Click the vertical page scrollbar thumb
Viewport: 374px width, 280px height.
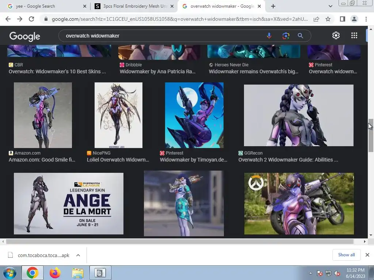(371, 135)
